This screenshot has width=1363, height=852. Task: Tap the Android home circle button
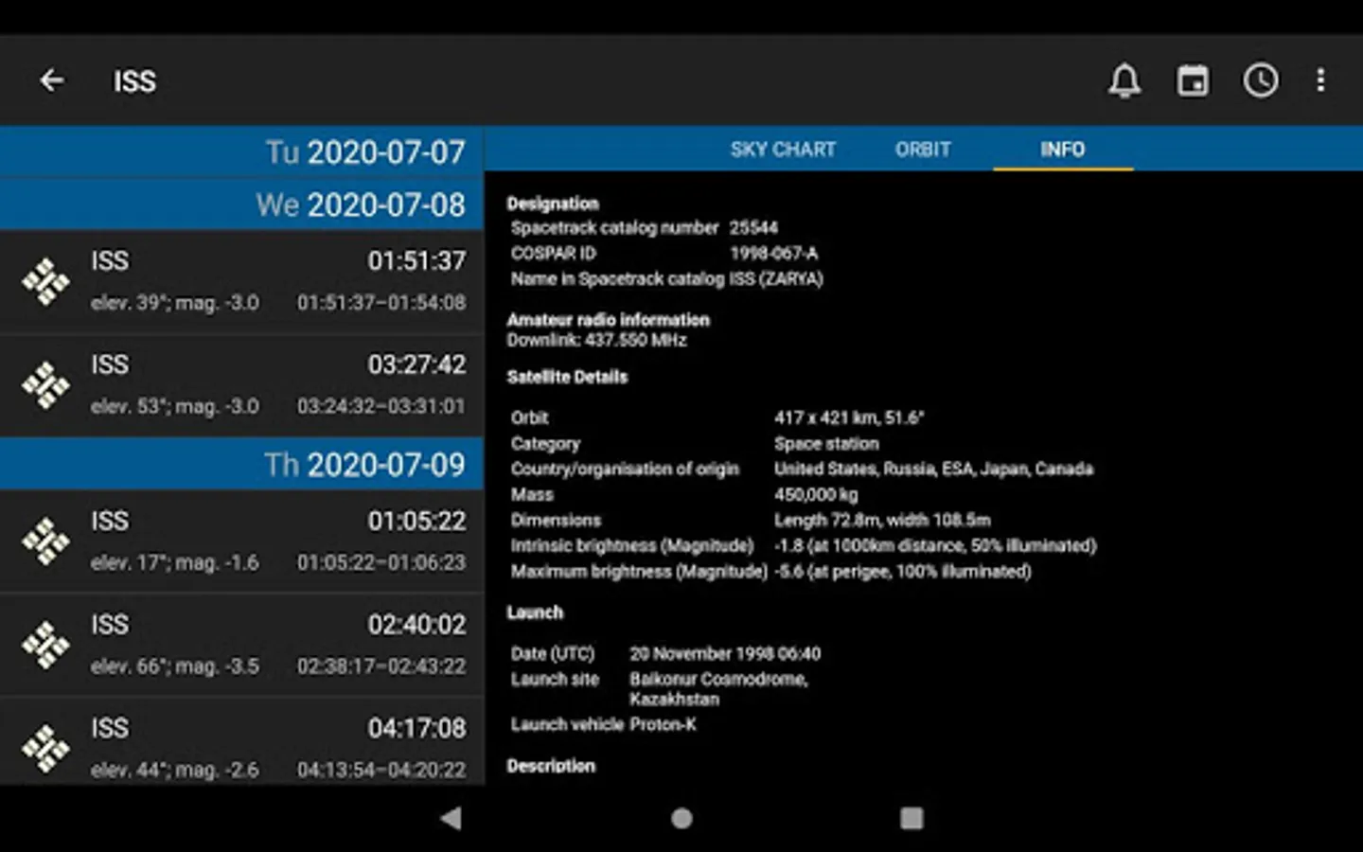[x=681, y=818]
